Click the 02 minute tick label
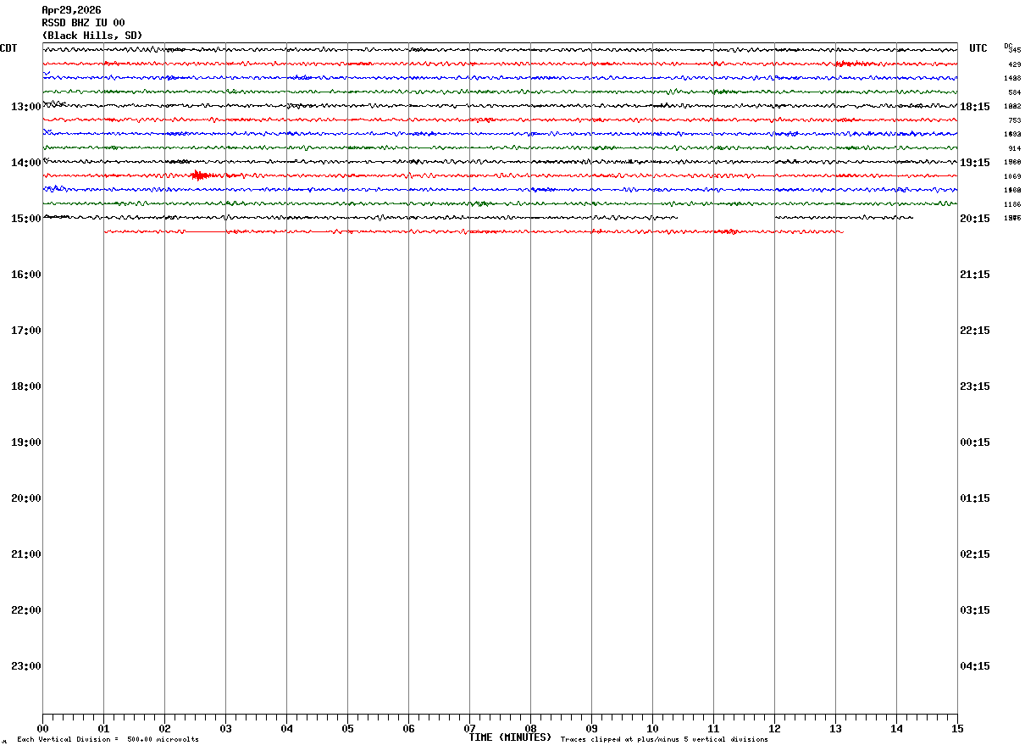 (x=164, y=729)
